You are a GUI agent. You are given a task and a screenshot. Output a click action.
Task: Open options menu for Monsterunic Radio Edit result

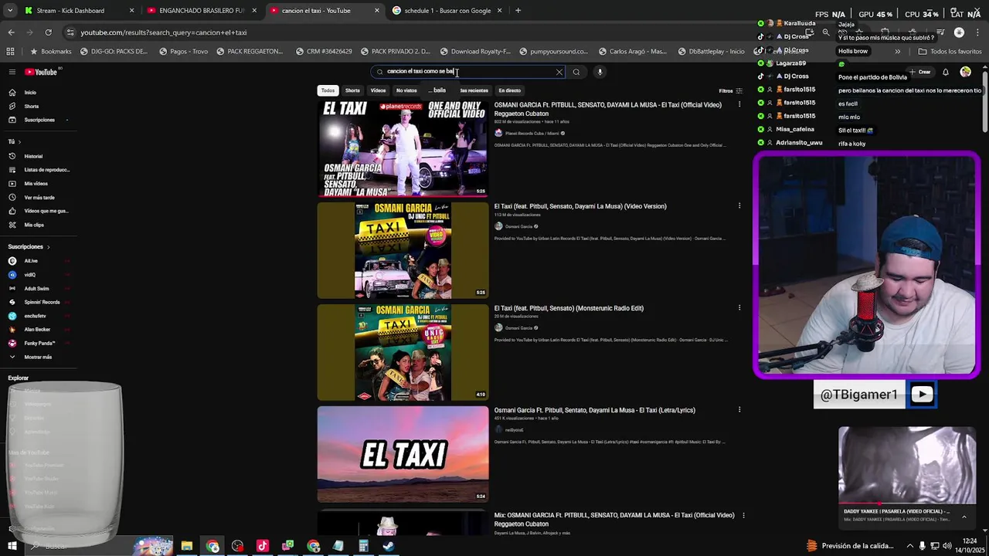739,308
